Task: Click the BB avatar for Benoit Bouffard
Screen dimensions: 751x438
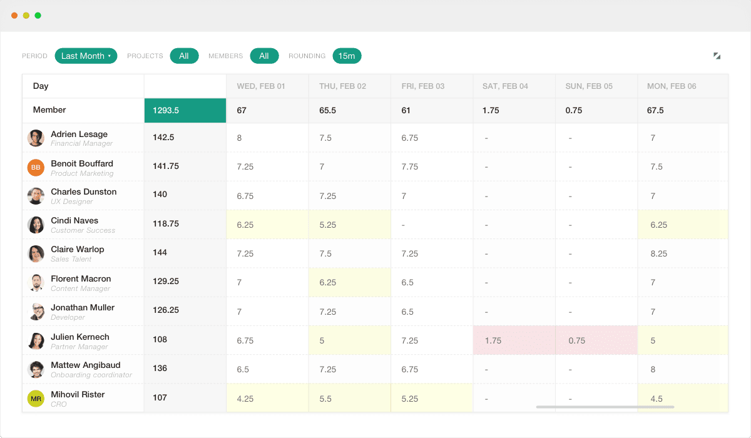Action: (36, 166)
